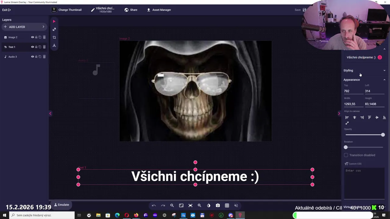This screenshot has height=219, width=390.
Task: Collapse the left layers panel arrow
Action: click(50, 113)
